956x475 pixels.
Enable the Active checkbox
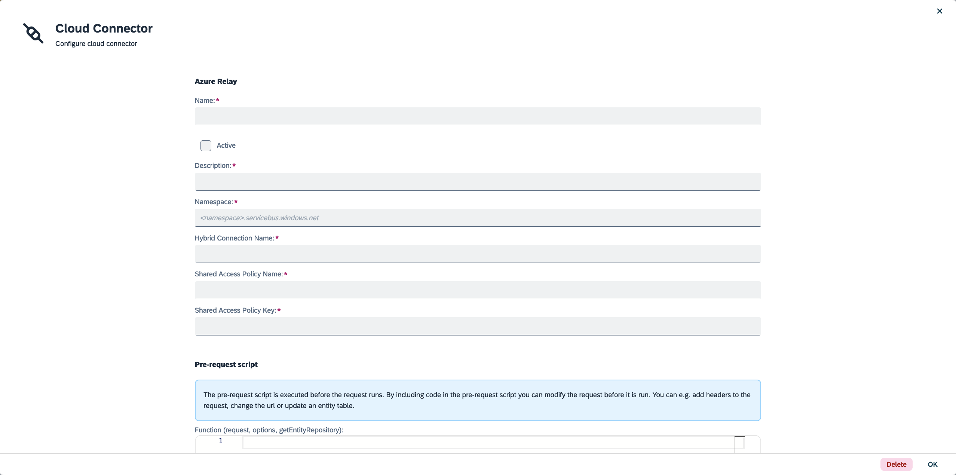205,145
